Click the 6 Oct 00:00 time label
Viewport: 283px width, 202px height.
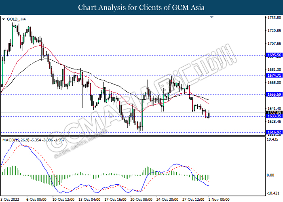click(x=36, y=200)
